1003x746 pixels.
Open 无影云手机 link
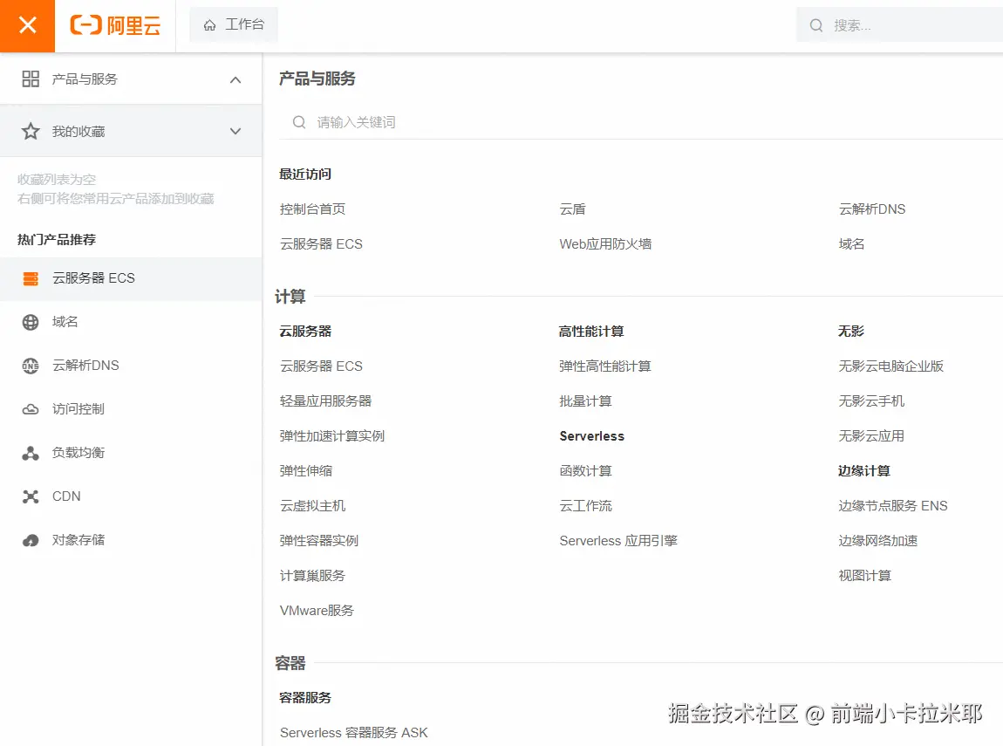pos(871,401)
